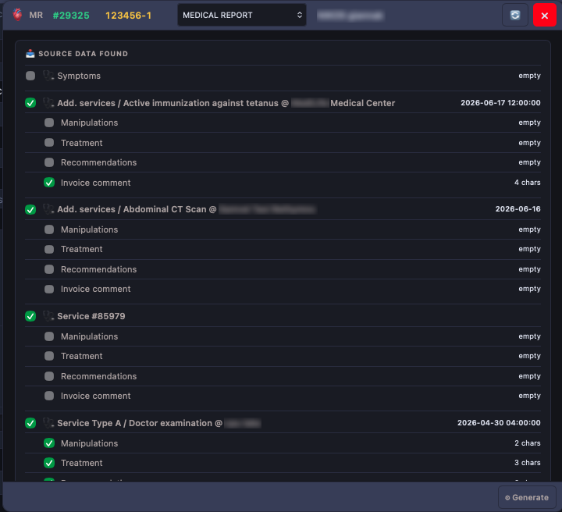Toggle Treatment under tetanus immunization service
The height and width of the screenshot is (512, 562).
tap(49, 143)
